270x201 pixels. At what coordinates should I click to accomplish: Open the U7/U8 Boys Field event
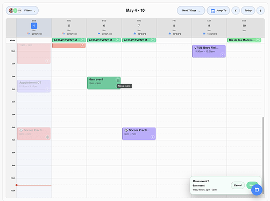coord(209,51)
